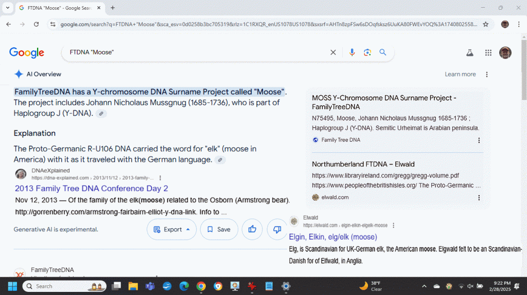Viewport: 527px width, 295px height.
Task: Open File Explorer from the taskbar
Action: 133,286
